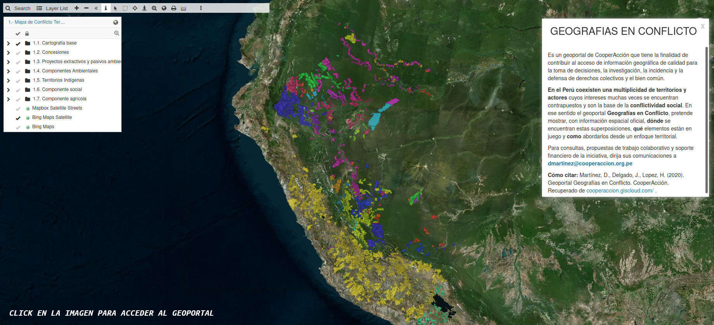Expand the 1.1. Cartografía base folder

pos(9,43)
